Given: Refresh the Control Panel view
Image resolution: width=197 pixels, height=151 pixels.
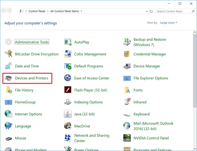Looking at the screenshot, I should 151,11.
